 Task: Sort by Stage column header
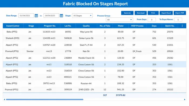[31, 26]
